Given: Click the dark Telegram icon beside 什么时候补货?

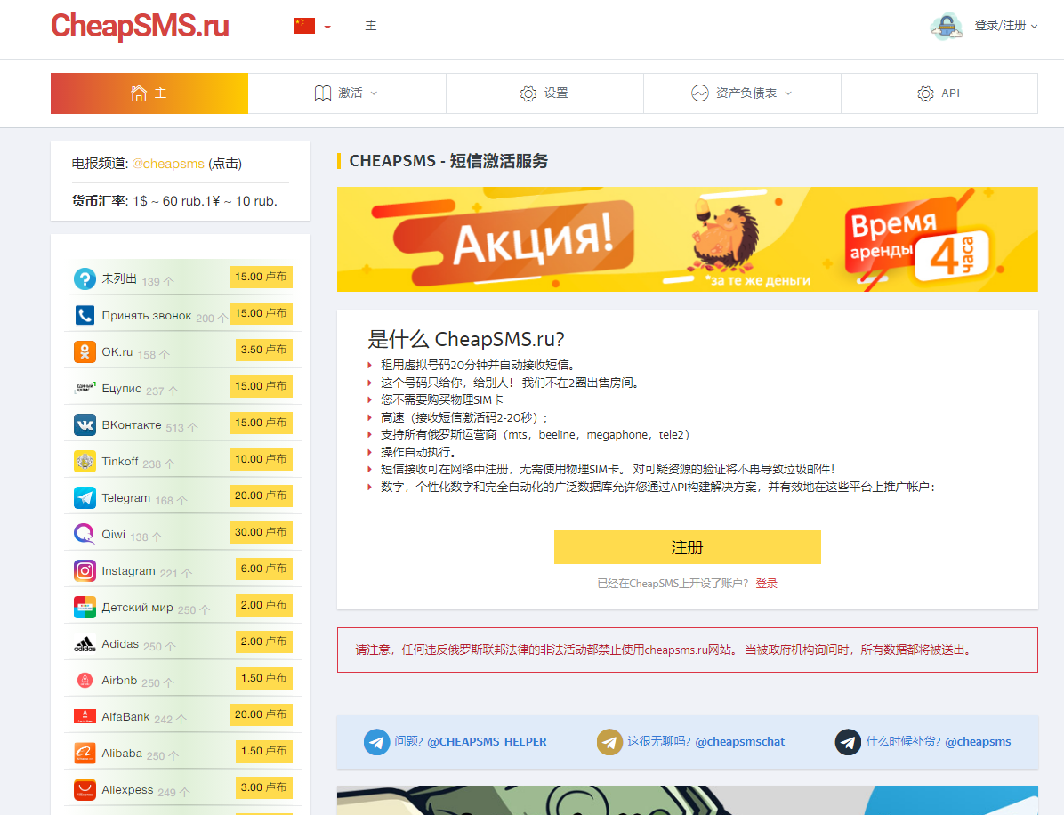Looking at the screenshot, I should tap(848, 742).
